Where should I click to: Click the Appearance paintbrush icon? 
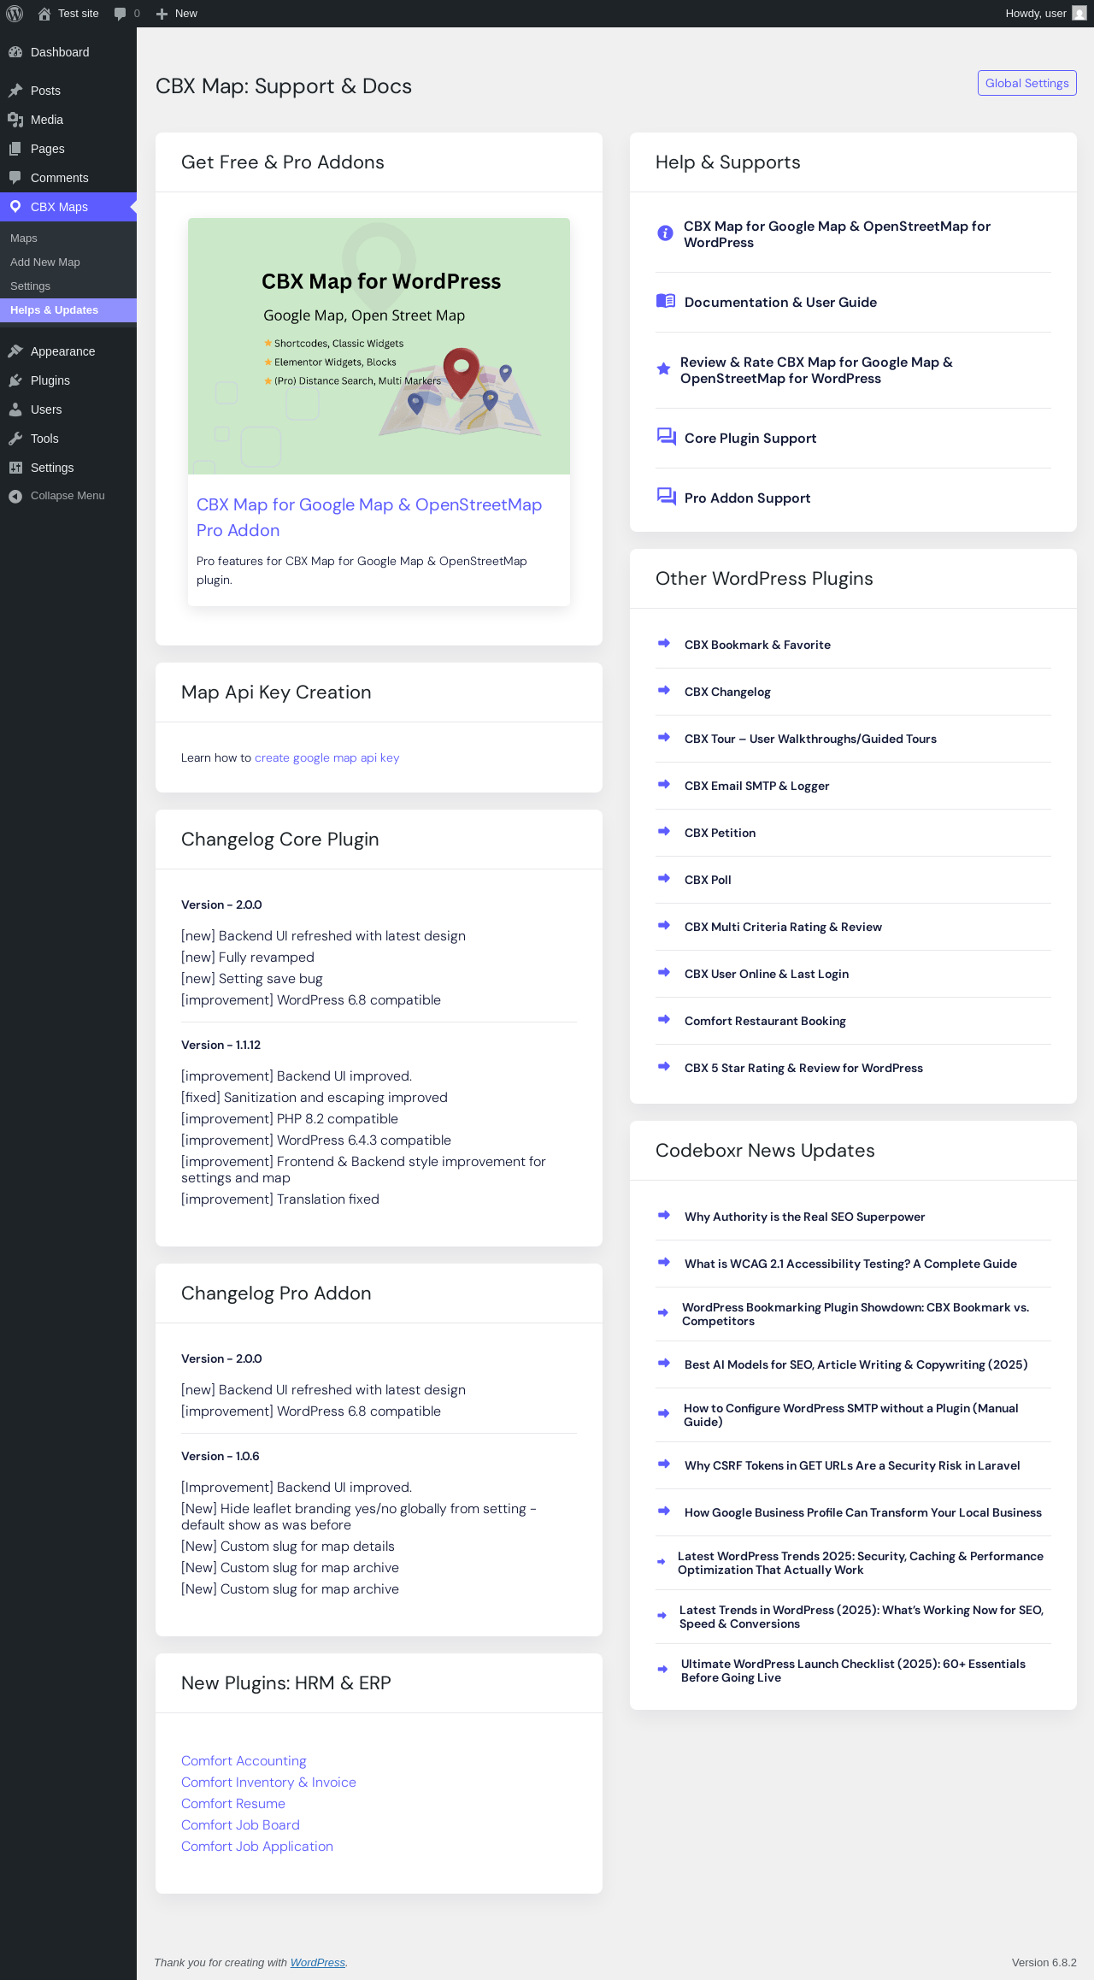[x=15, y=351]
